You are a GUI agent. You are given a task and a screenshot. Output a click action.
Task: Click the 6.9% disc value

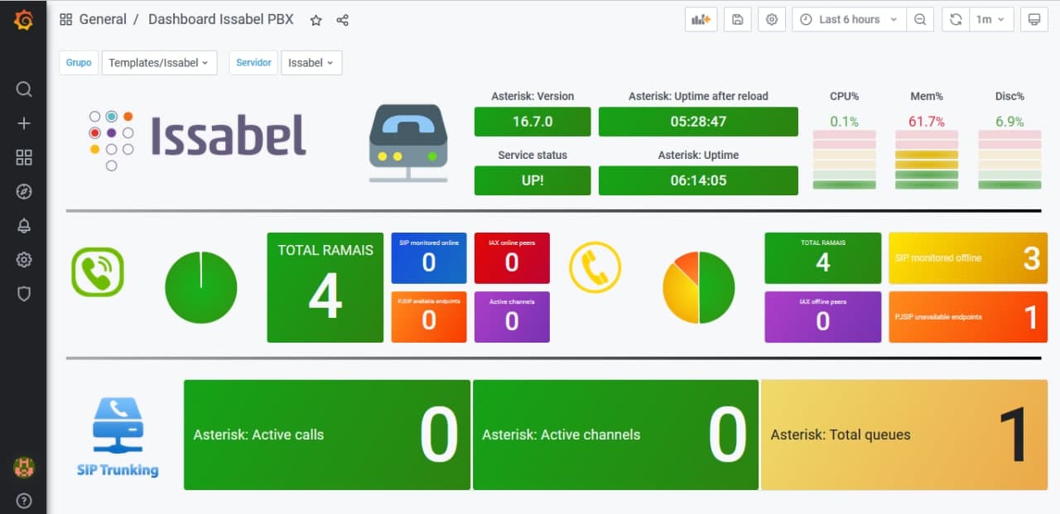point(1009,122)
